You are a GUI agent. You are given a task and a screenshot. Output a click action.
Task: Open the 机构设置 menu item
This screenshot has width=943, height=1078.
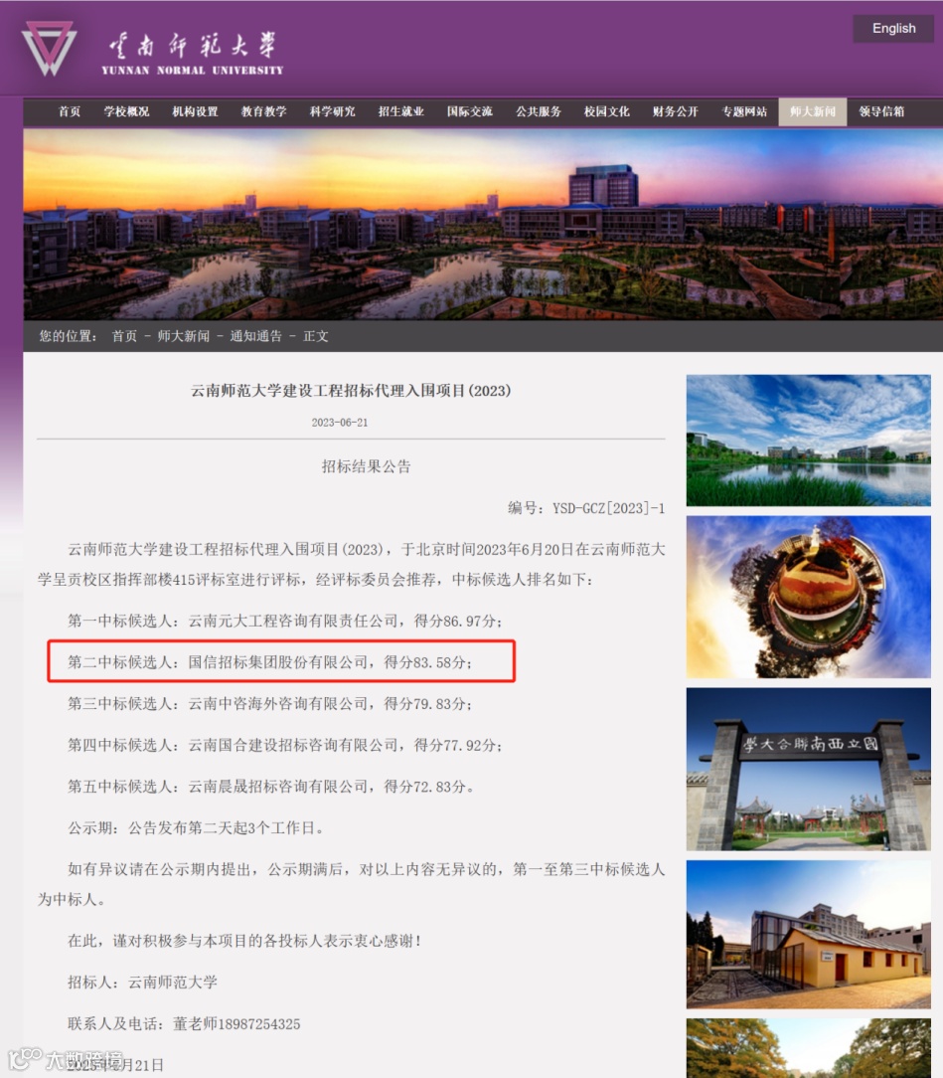tap(195, 111)
